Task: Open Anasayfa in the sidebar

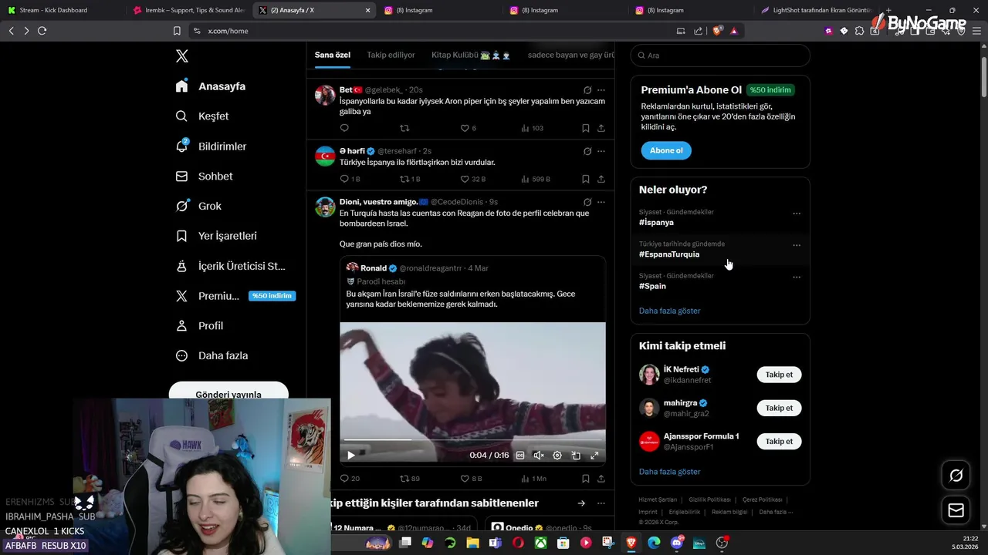Action: [211, 86]
